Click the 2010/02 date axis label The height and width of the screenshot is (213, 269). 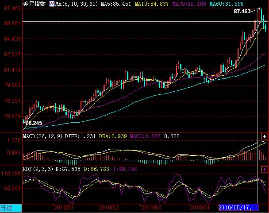coord(108,208)
